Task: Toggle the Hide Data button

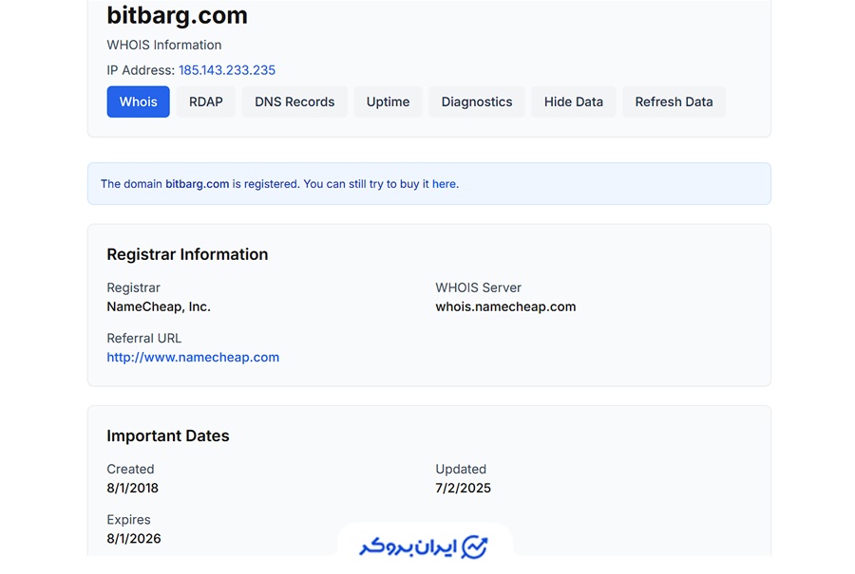Action: coord(573,102)
